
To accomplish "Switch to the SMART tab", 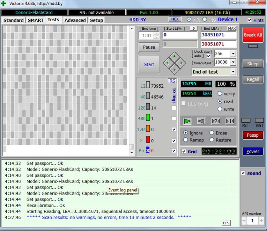I will point(36,20).
